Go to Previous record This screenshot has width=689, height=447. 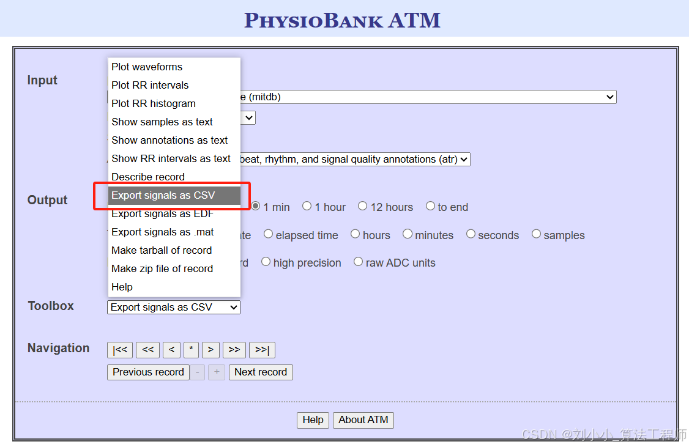[x=149, y=372]
